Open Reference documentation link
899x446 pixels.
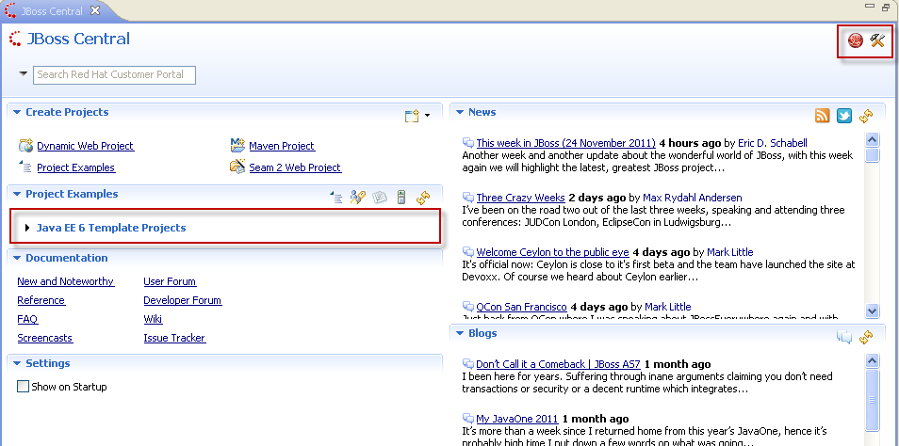[41, 300]
